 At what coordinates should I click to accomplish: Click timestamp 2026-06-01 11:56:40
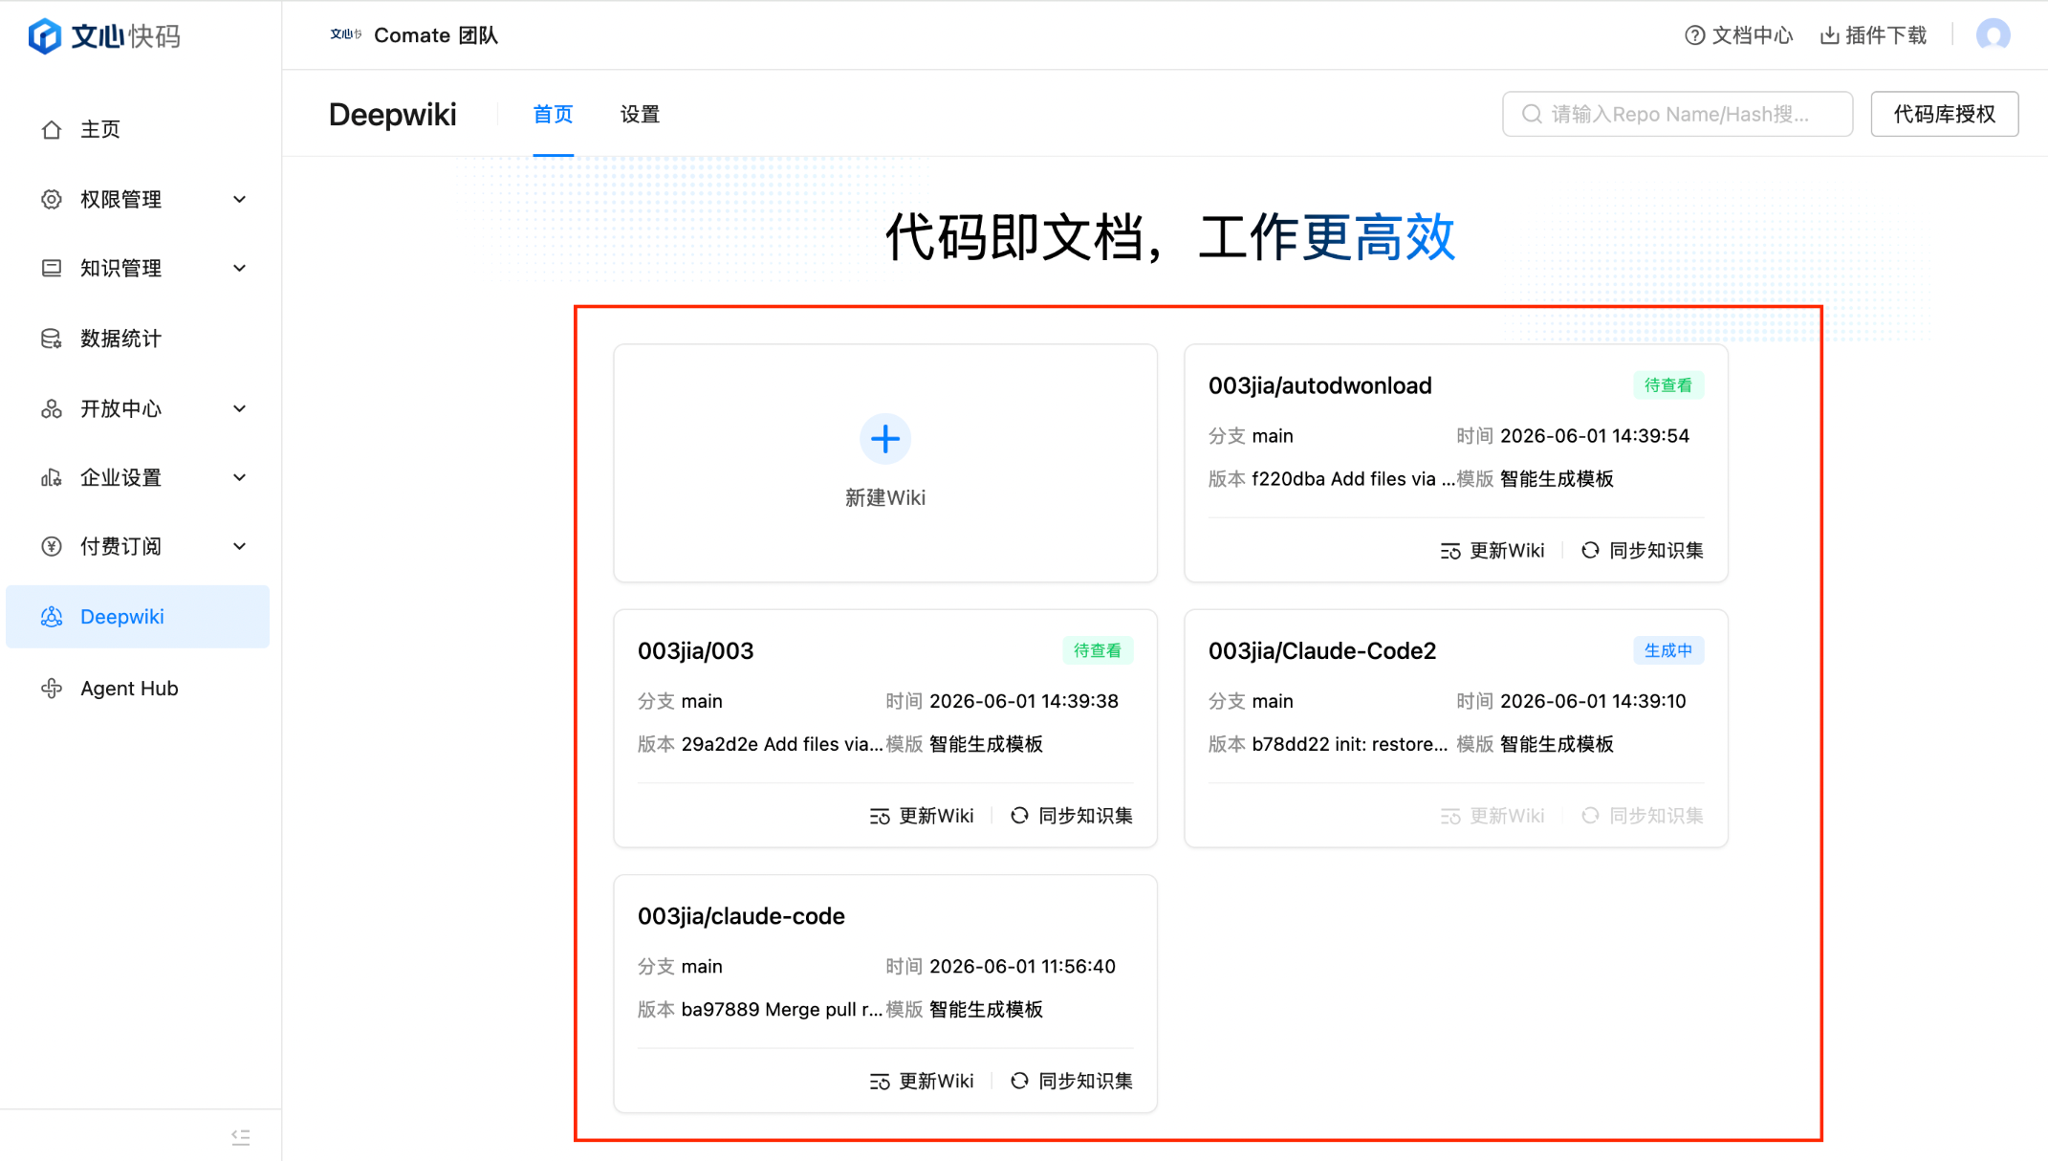(x=1022, y=967)
